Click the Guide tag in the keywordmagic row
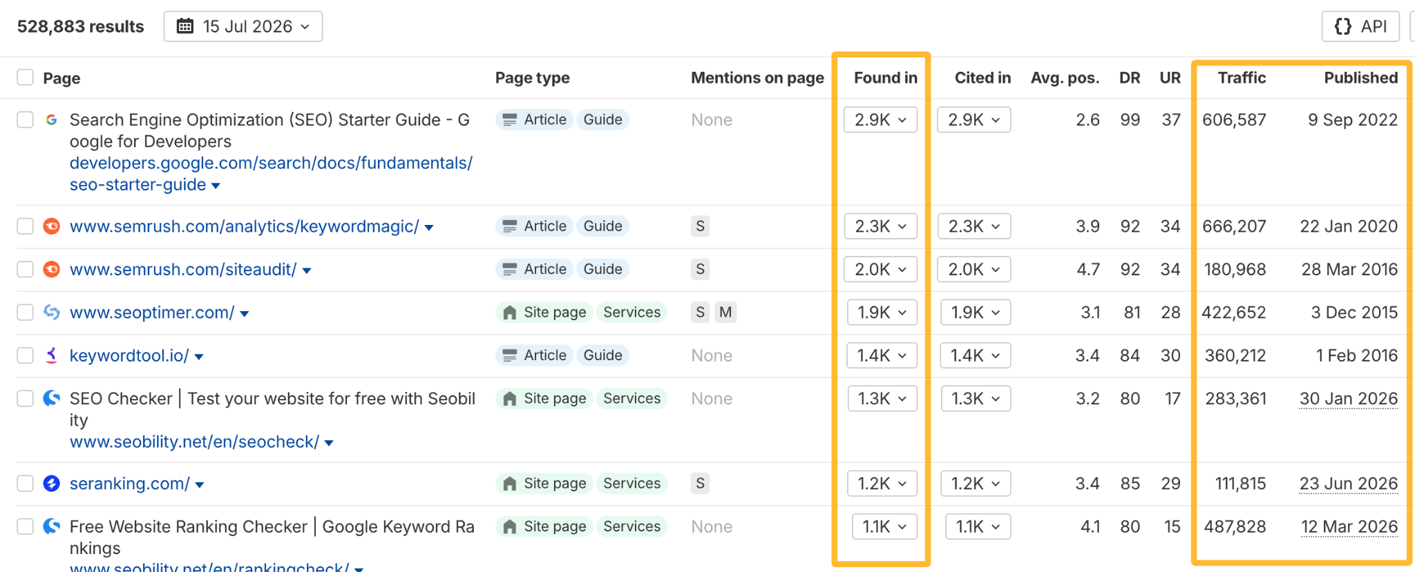 click(x=602, y=226)
